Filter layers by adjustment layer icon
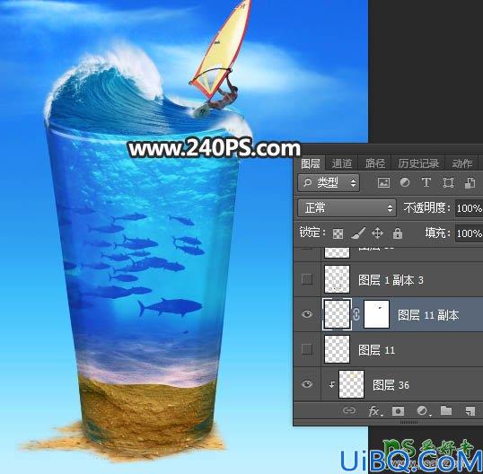 click(x=405, y=182)
